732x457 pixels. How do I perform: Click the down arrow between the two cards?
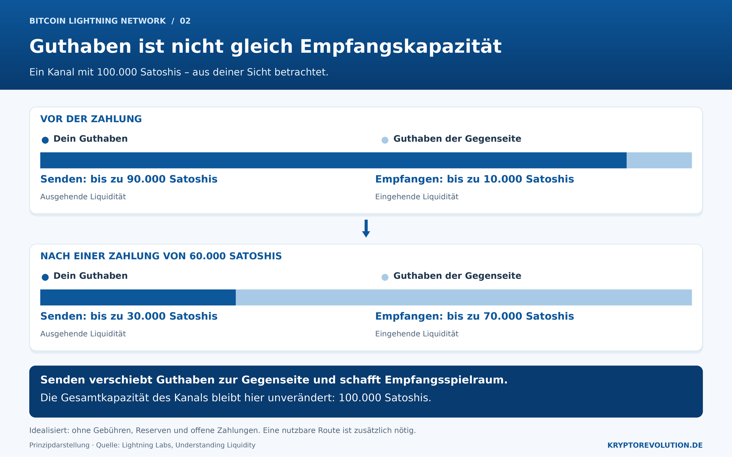coord(366,228)
